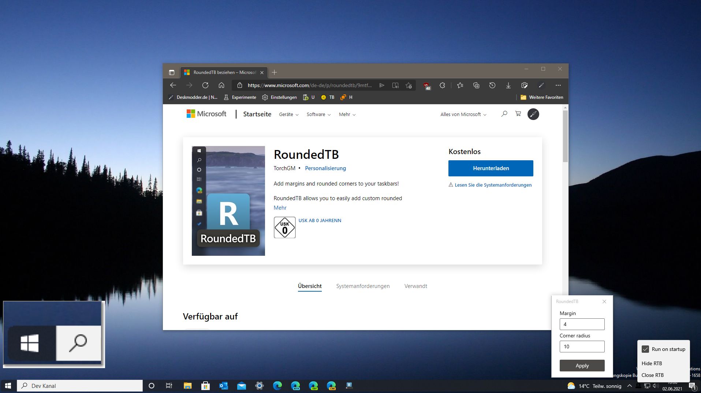
Task: Apply RoundedTB settings with Apply button
Action: (582, 366)
